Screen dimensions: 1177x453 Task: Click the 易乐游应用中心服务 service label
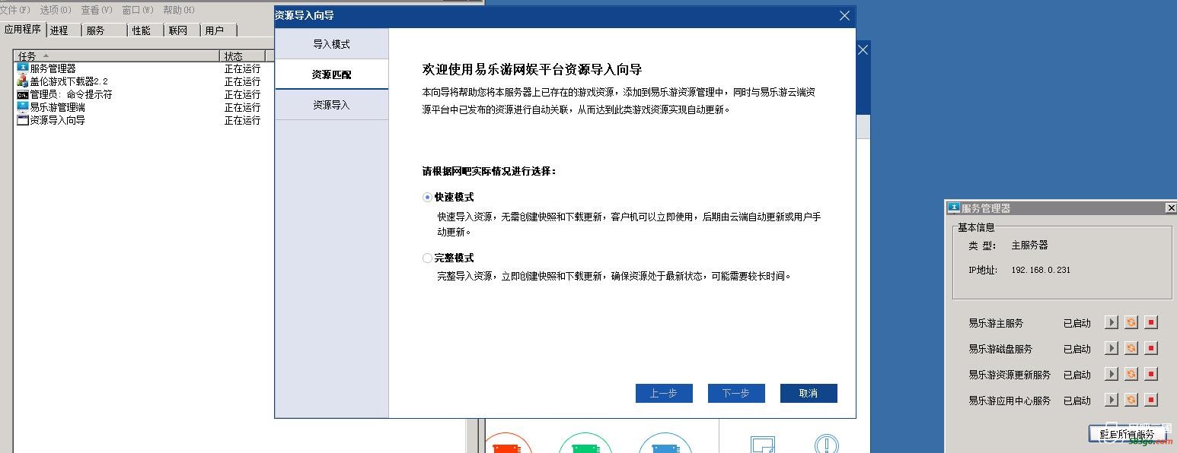[x=1010, y=401]
